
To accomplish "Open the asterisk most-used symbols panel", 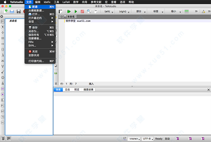I will pyautogui.click(x=2, y=94).
